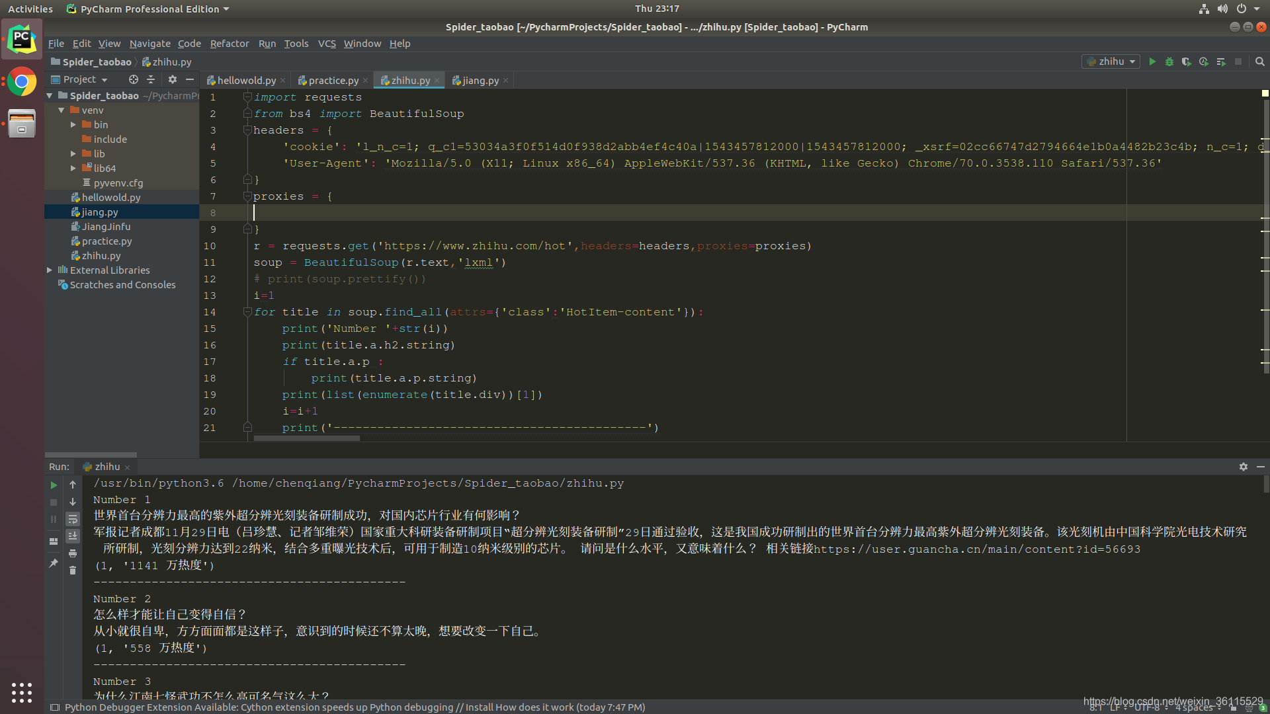The image size is (1270, 714).
Task: Stop the process in the Run panel
Action: coord(54,502)
